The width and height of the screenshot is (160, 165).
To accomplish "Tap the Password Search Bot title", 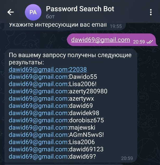I will coord(80,9).
